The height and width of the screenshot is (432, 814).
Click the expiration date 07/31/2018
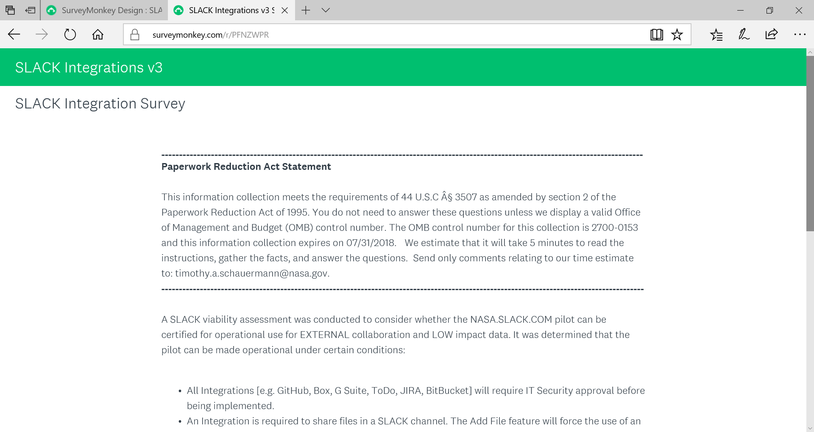tap(371, 243)
